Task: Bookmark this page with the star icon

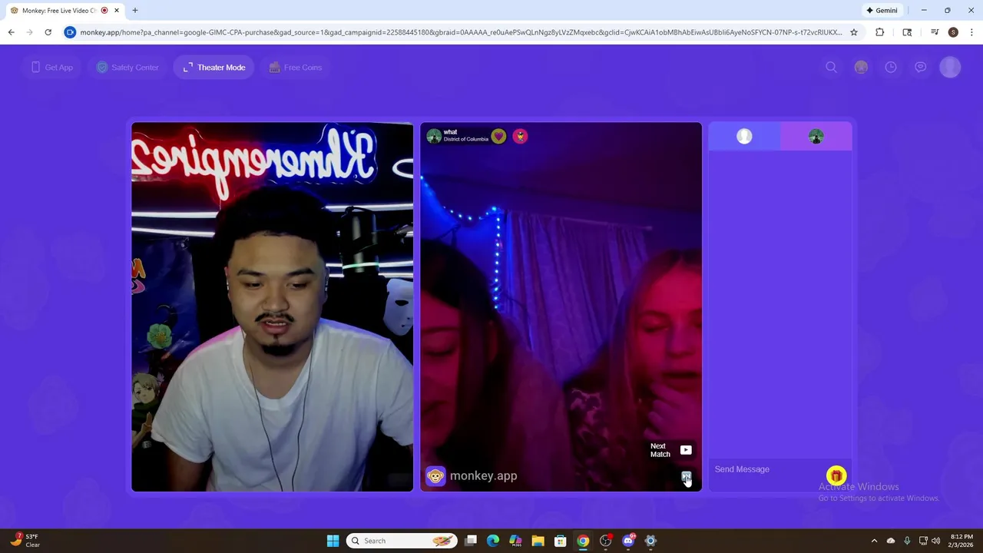Action: (x=853, y=32)
